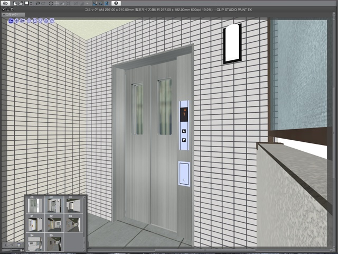338x254 pixels.
Task: Click the Clear (dotted circle) icon
Action: [51, 4]
